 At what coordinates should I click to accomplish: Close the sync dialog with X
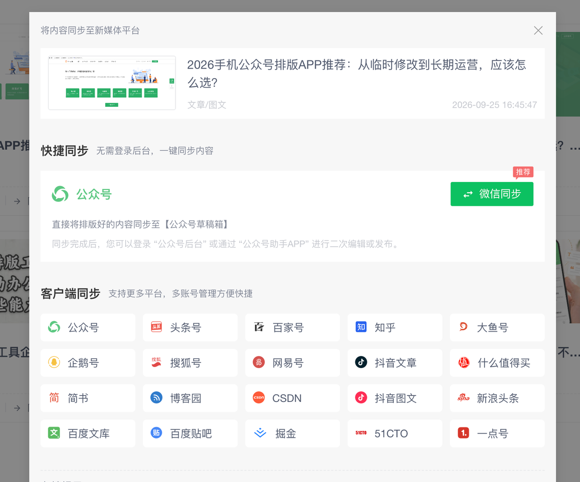[x=538, y=30]
